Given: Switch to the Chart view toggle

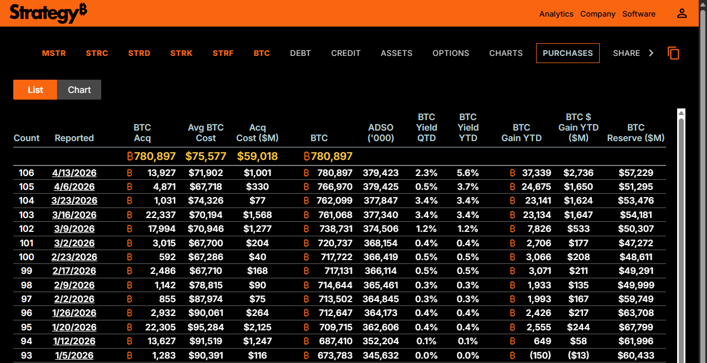Looking at the screenshot, I should (79, 90).
